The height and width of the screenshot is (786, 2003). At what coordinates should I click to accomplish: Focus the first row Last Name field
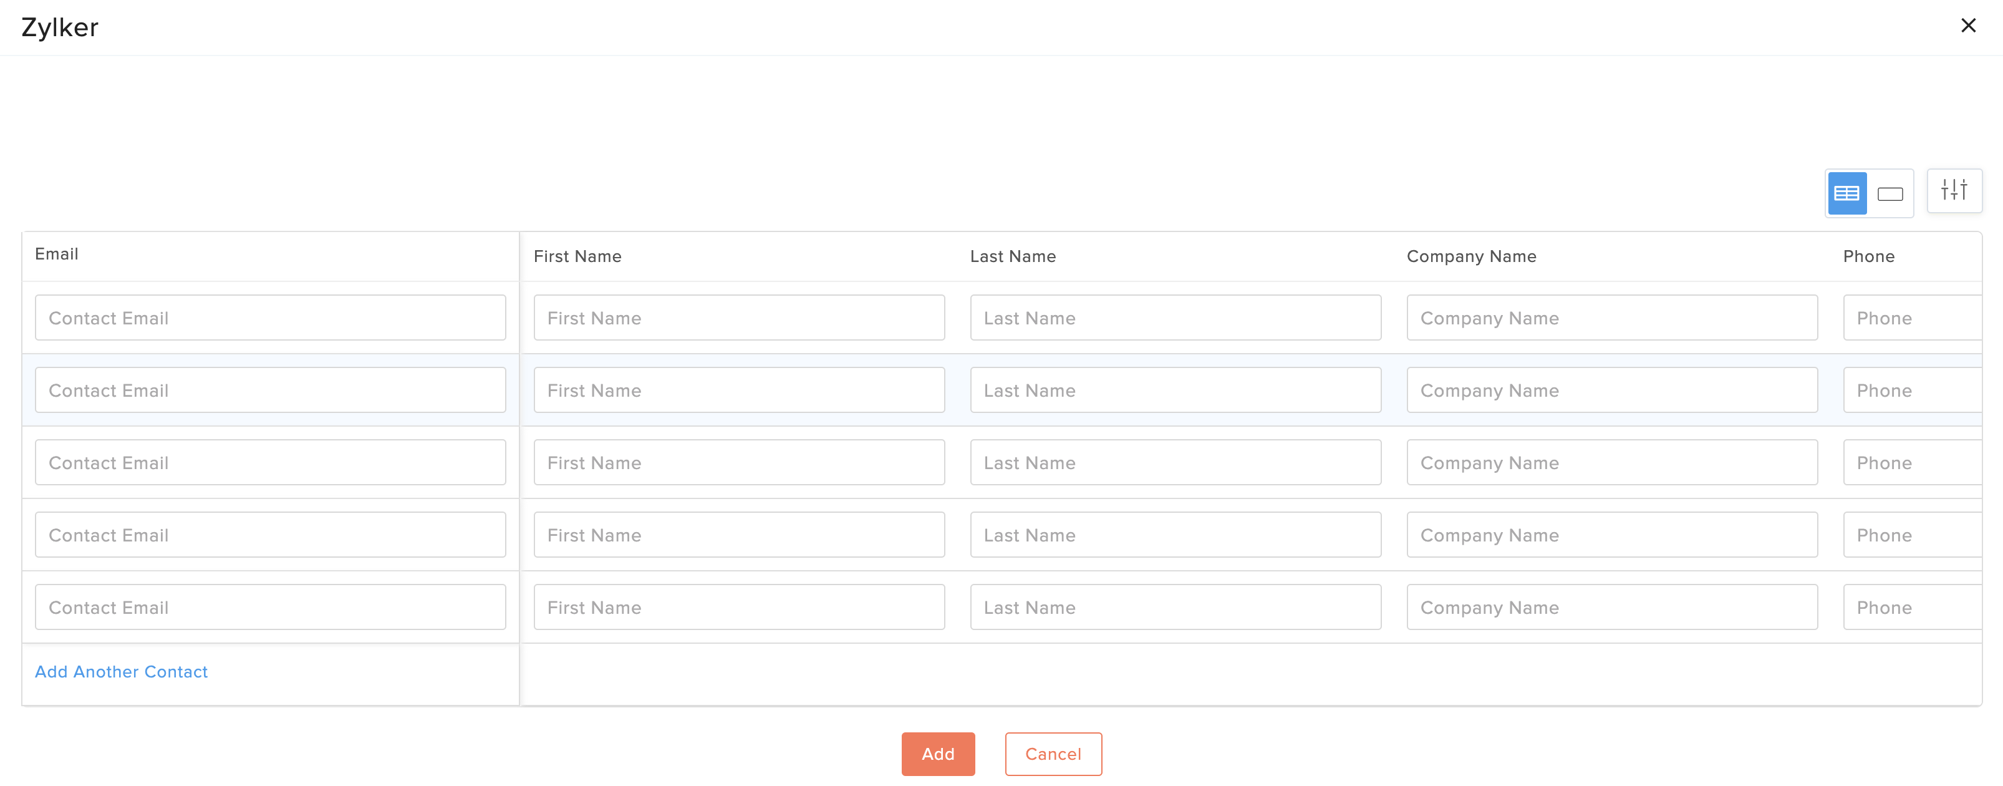(1175, 318)
